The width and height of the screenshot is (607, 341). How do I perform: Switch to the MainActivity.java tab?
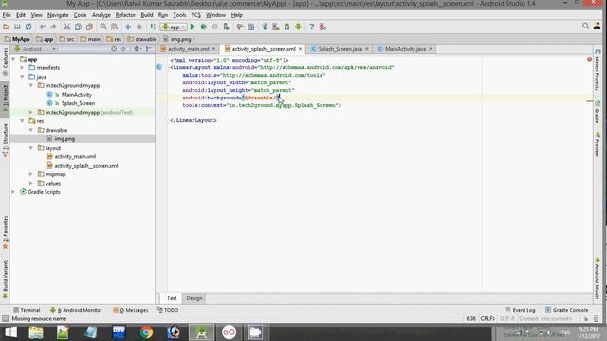click(x=405, y=49)
